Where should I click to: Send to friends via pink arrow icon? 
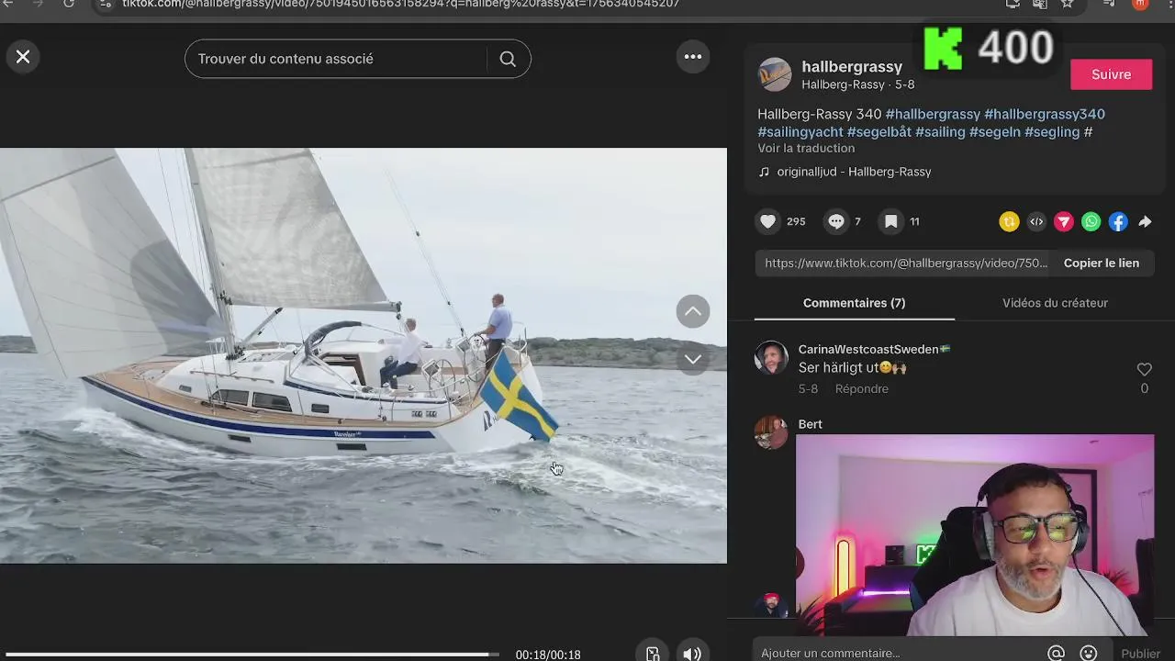point(1064,221)
